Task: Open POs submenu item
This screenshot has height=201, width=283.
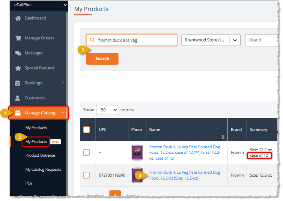Action: (29, 183)
